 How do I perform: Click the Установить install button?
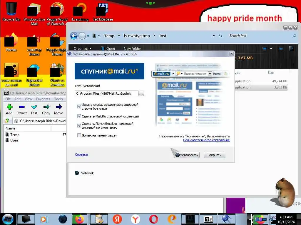pyautogui.click(x=187, y=155)
